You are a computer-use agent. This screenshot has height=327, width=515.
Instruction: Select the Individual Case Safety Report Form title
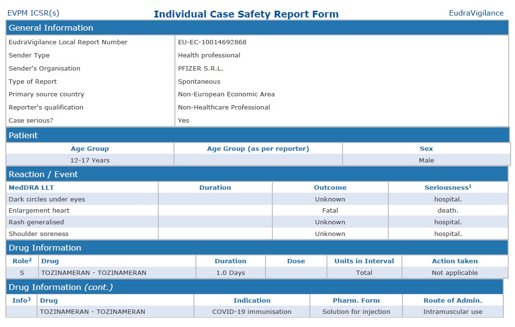(x=246, y=14)
